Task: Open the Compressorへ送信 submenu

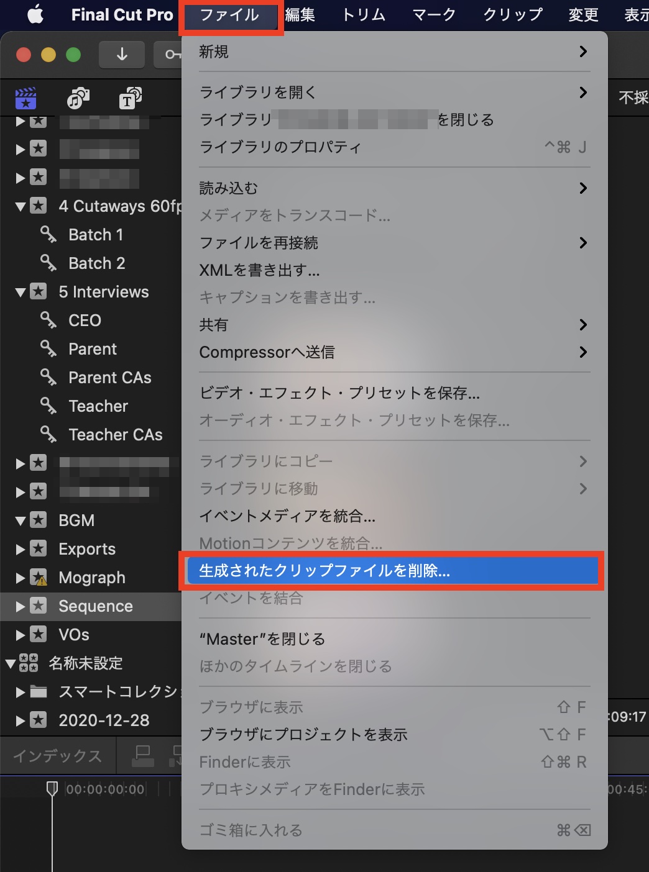Action: coord(394,352)
